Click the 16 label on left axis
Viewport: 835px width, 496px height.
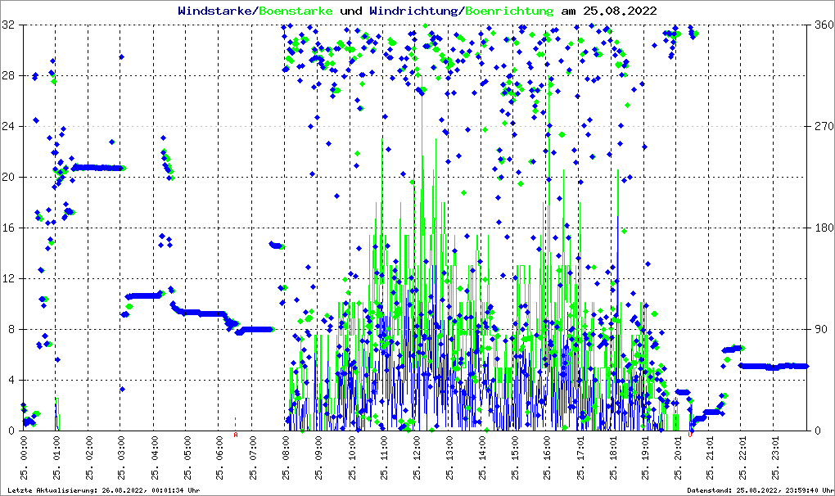coord(9,228)
